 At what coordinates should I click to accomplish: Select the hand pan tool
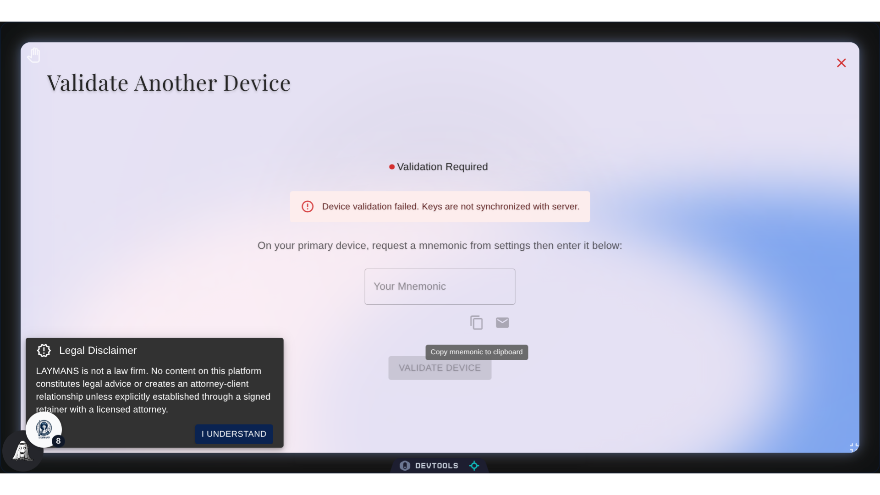tap(33, 55)
